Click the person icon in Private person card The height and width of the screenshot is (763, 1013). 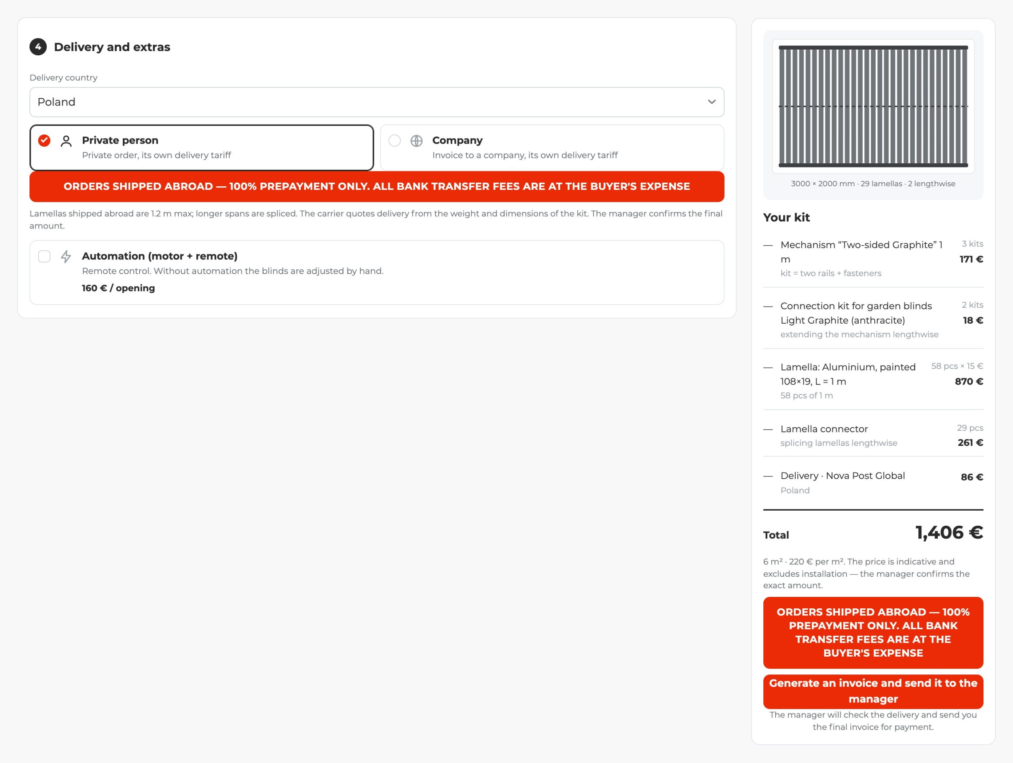pyautogui.click(x=66, y=141)
